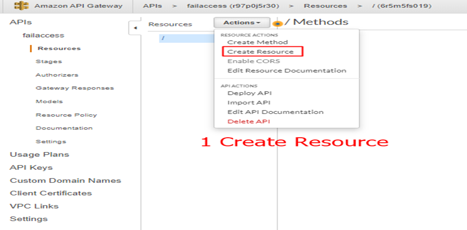467x230 pixels.
Task: Go to Authorizers in the sidebar
Action: click(57, 75)
